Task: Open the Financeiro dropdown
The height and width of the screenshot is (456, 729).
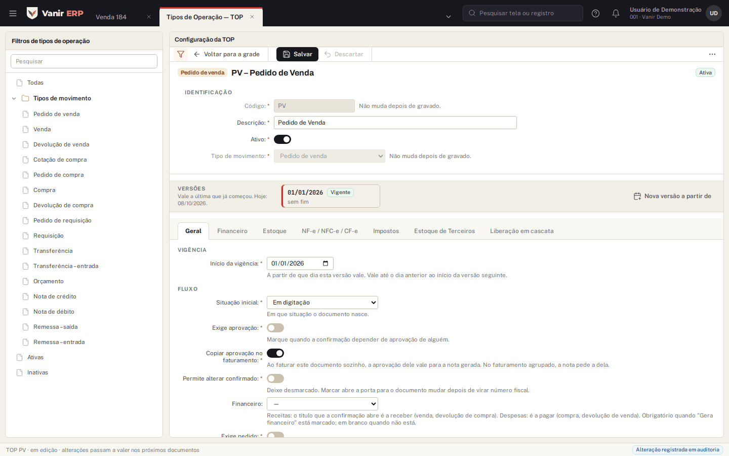Action: click(x=322, y=404)
